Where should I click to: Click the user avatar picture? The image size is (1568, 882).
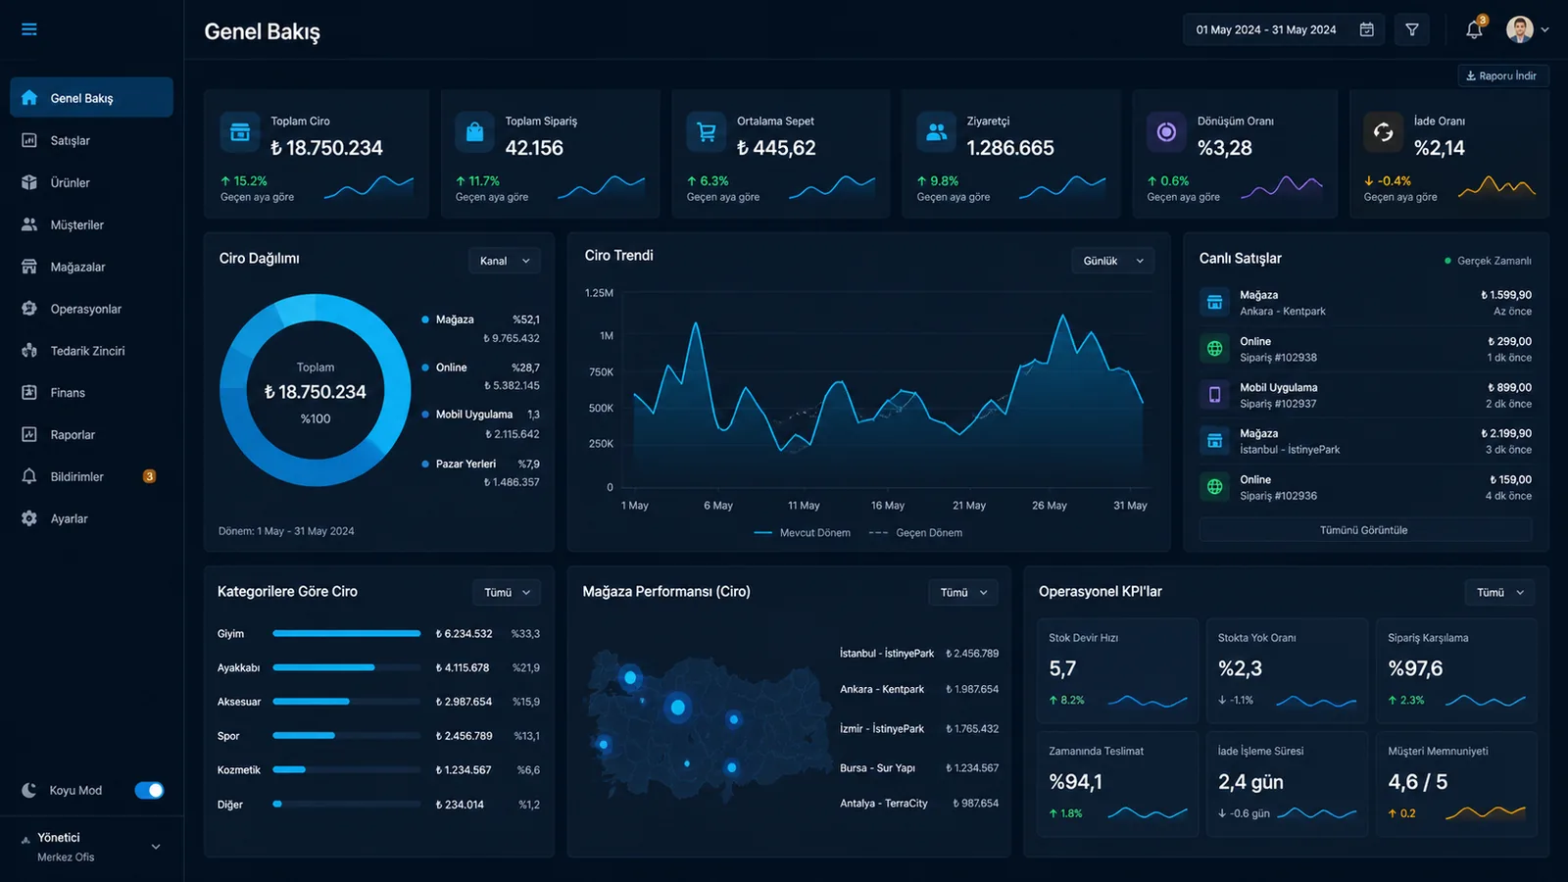pyautogui.click(x=1519, y=29)
